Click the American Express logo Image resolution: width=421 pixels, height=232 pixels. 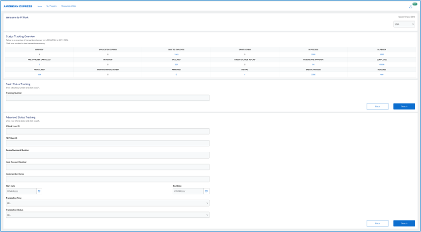pyautogui.click(x=18, y=6)
